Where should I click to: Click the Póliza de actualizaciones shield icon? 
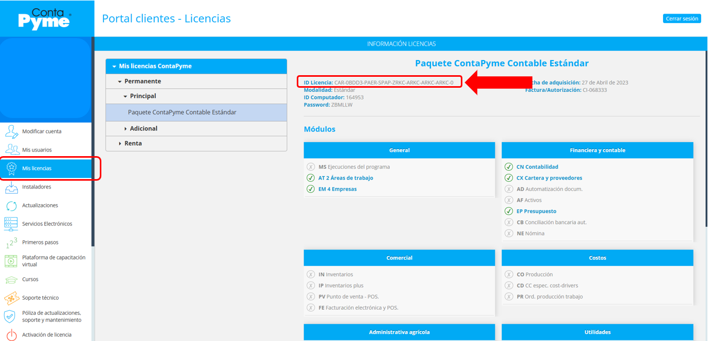click(10, 316)
